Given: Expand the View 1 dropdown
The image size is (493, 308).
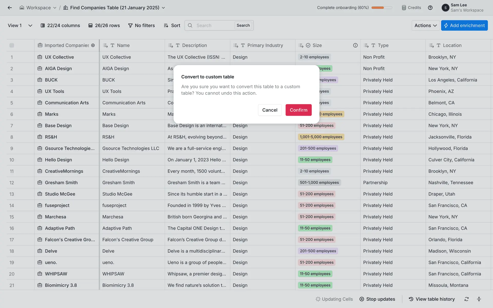Looking at the screenshot, I should click(x=30, y=25).
